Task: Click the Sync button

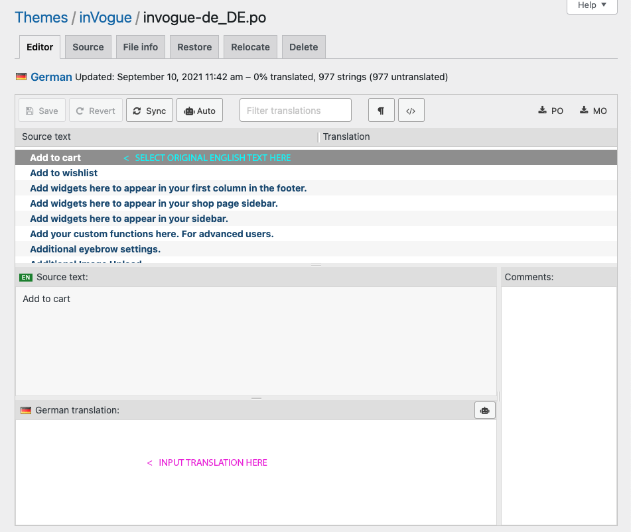Action: point(149,111)
